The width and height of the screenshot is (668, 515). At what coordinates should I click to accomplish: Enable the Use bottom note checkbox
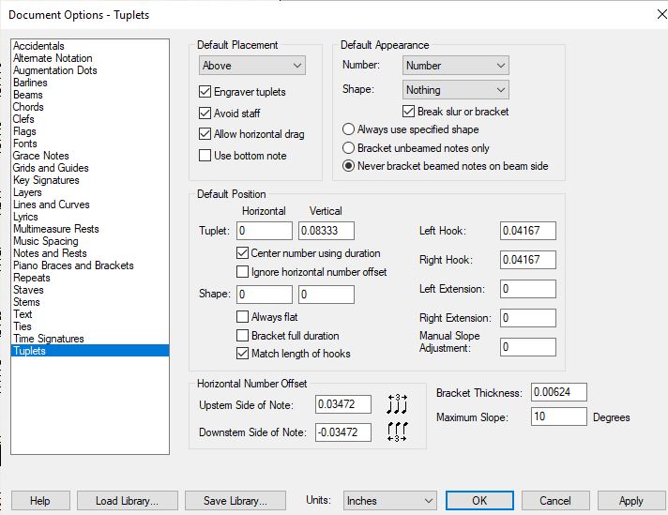(205, 156)
